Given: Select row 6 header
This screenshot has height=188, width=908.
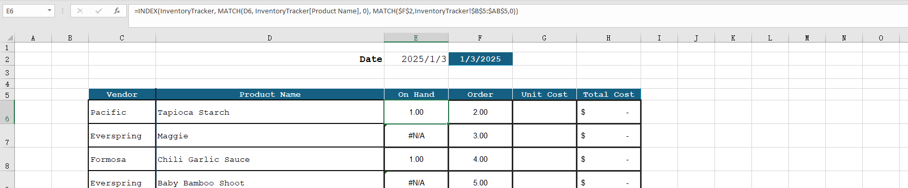Looking at the screenshot, I should click(x=7, y=112).
